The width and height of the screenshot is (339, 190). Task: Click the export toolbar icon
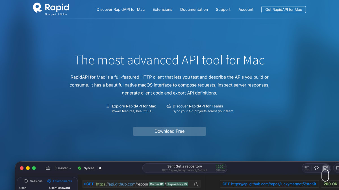[325, 168]
